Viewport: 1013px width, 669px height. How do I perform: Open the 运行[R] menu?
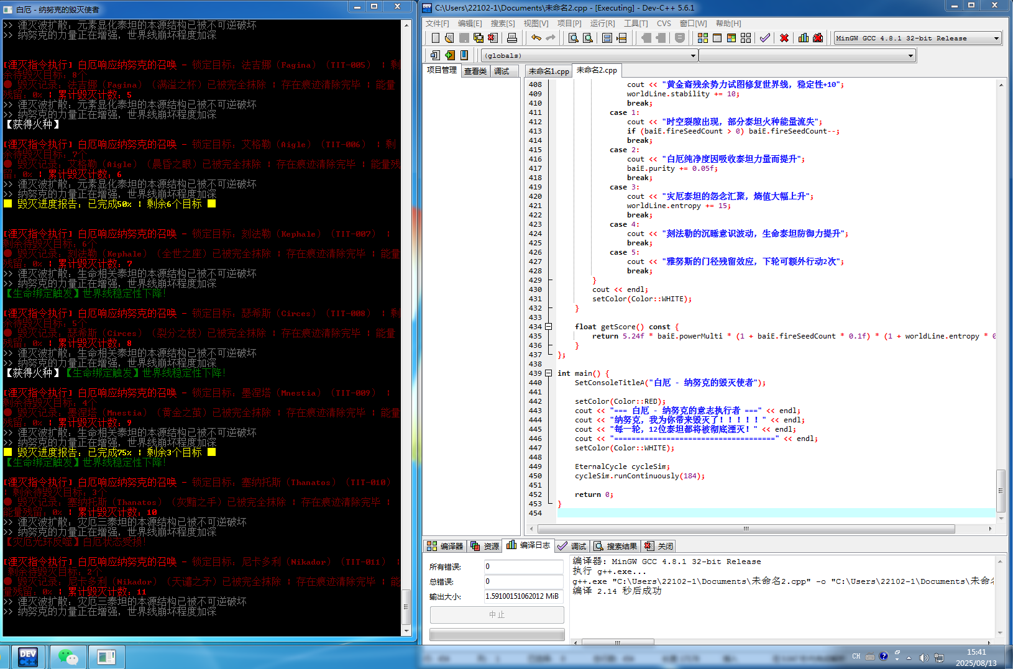click(x=603, y=24)
